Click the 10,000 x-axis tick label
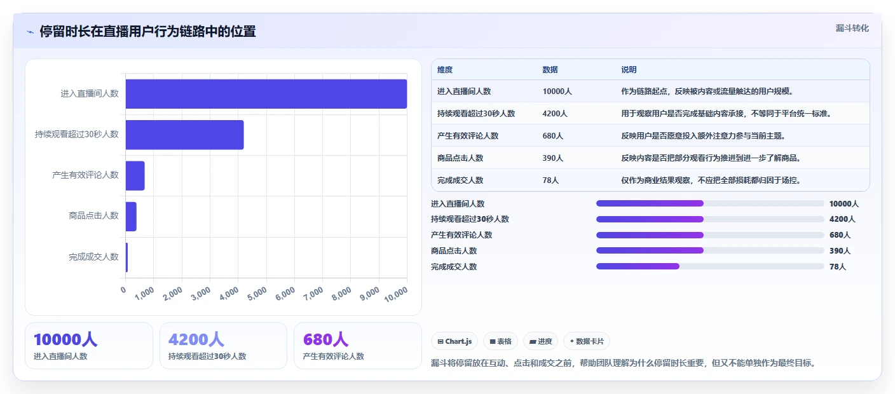The image size is (895, 394). 395,294
